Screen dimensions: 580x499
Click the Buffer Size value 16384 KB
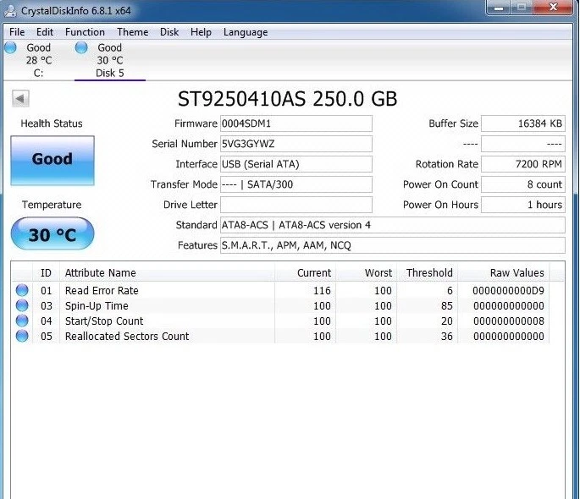(523, 123)
